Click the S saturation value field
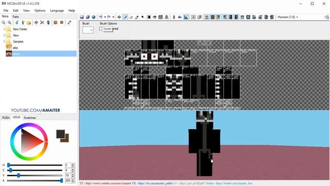Screen dimensions: 330x186 (68, 170)
